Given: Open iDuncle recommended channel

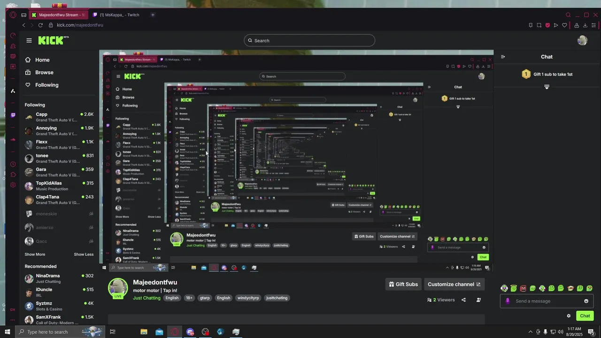Looking at the screenshot, I should point(59,292).
